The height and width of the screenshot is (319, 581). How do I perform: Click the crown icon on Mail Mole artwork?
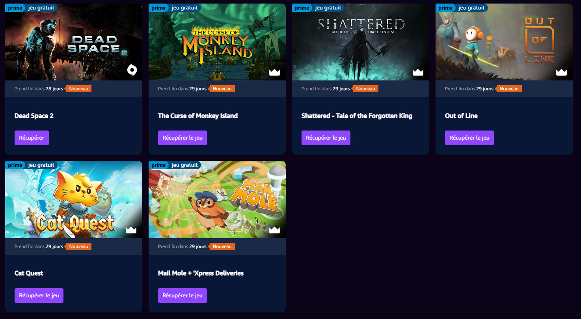point(274,230)
